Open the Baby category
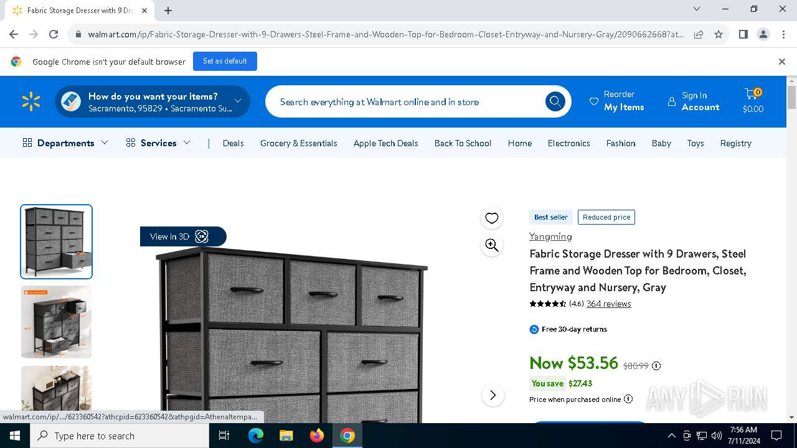 click(x=661, y=143)
